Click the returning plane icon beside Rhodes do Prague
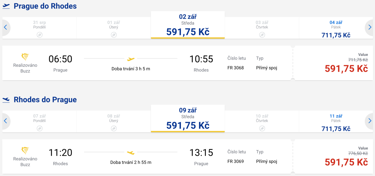The image size is (375, 176). point(6,100)
